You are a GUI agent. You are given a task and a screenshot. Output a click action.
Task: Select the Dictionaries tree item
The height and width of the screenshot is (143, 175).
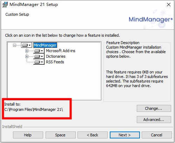[56, 56]
